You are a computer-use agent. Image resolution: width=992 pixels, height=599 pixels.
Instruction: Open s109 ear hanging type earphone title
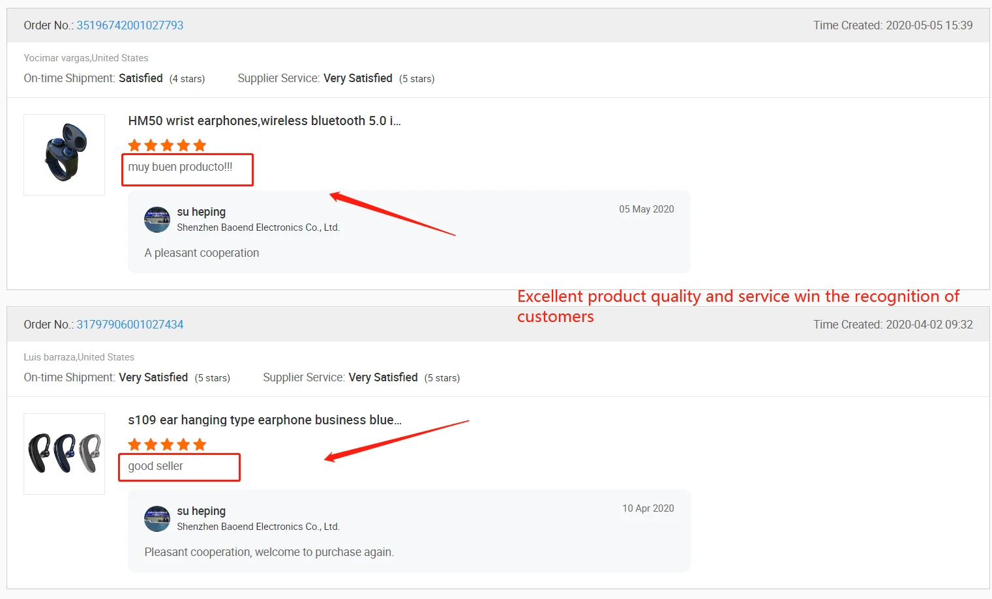(264, 420)
